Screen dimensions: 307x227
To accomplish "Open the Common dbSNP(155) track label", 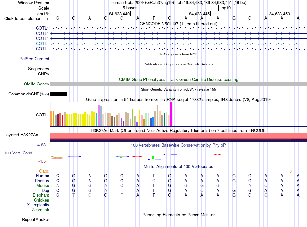I will tap(28, 94).
